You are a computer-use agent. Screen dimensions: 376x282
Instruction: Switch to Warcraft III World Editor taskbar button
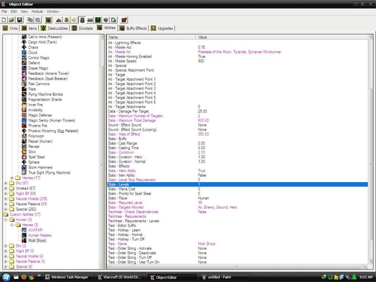pyautogui.click(x=119, y=277)
